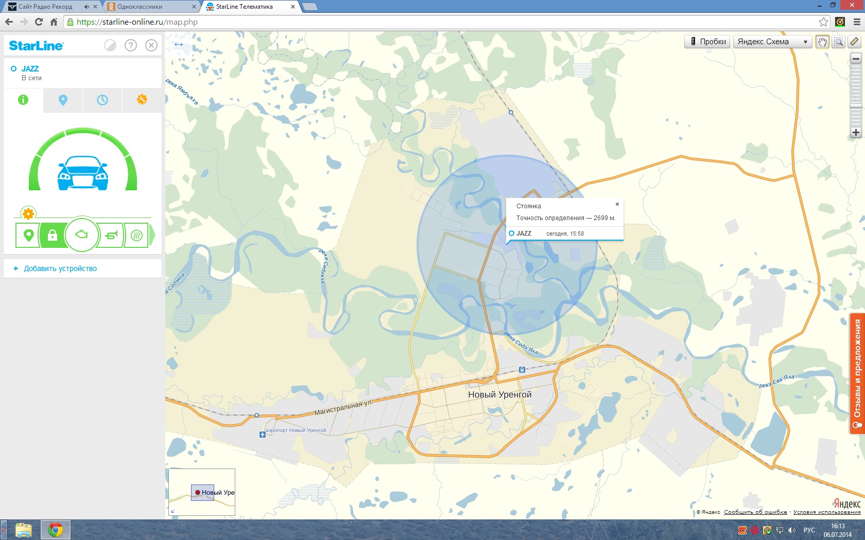Open the clock history tab
This screenshot has width=865, height=540.
pyautogui.click(x=102, y=100)
